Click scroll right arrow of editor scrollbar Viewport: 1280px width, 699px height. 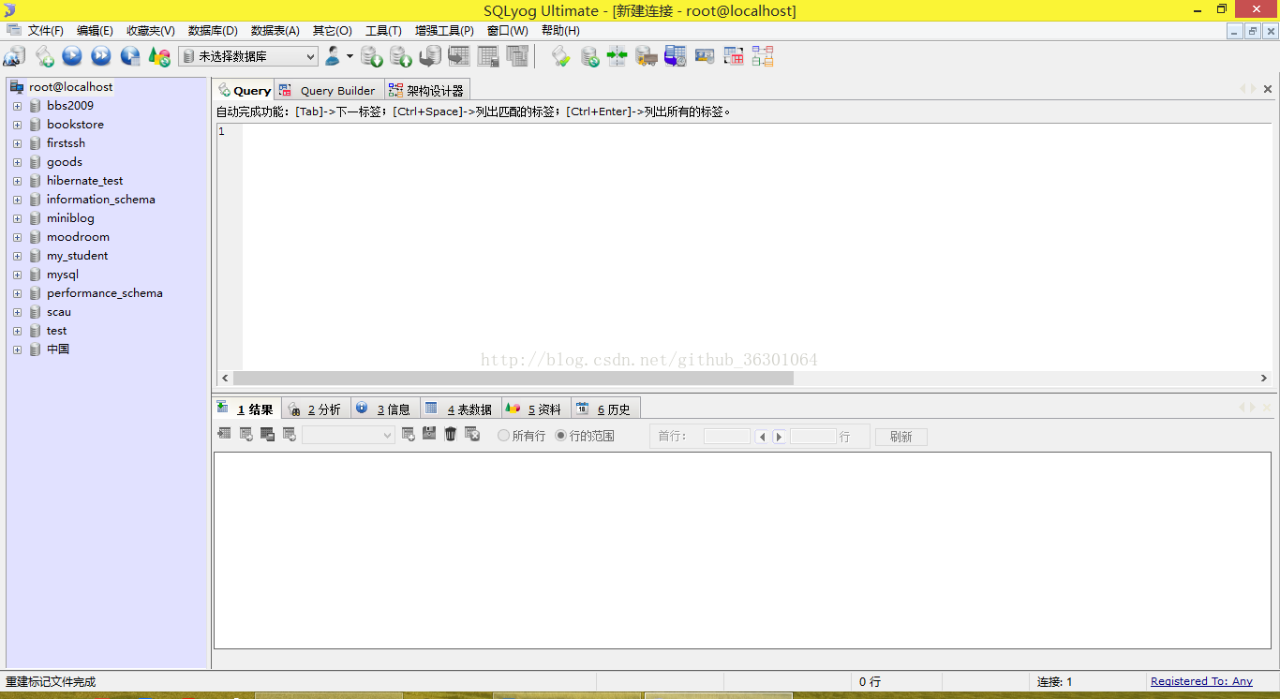[x=1263, y=379]
